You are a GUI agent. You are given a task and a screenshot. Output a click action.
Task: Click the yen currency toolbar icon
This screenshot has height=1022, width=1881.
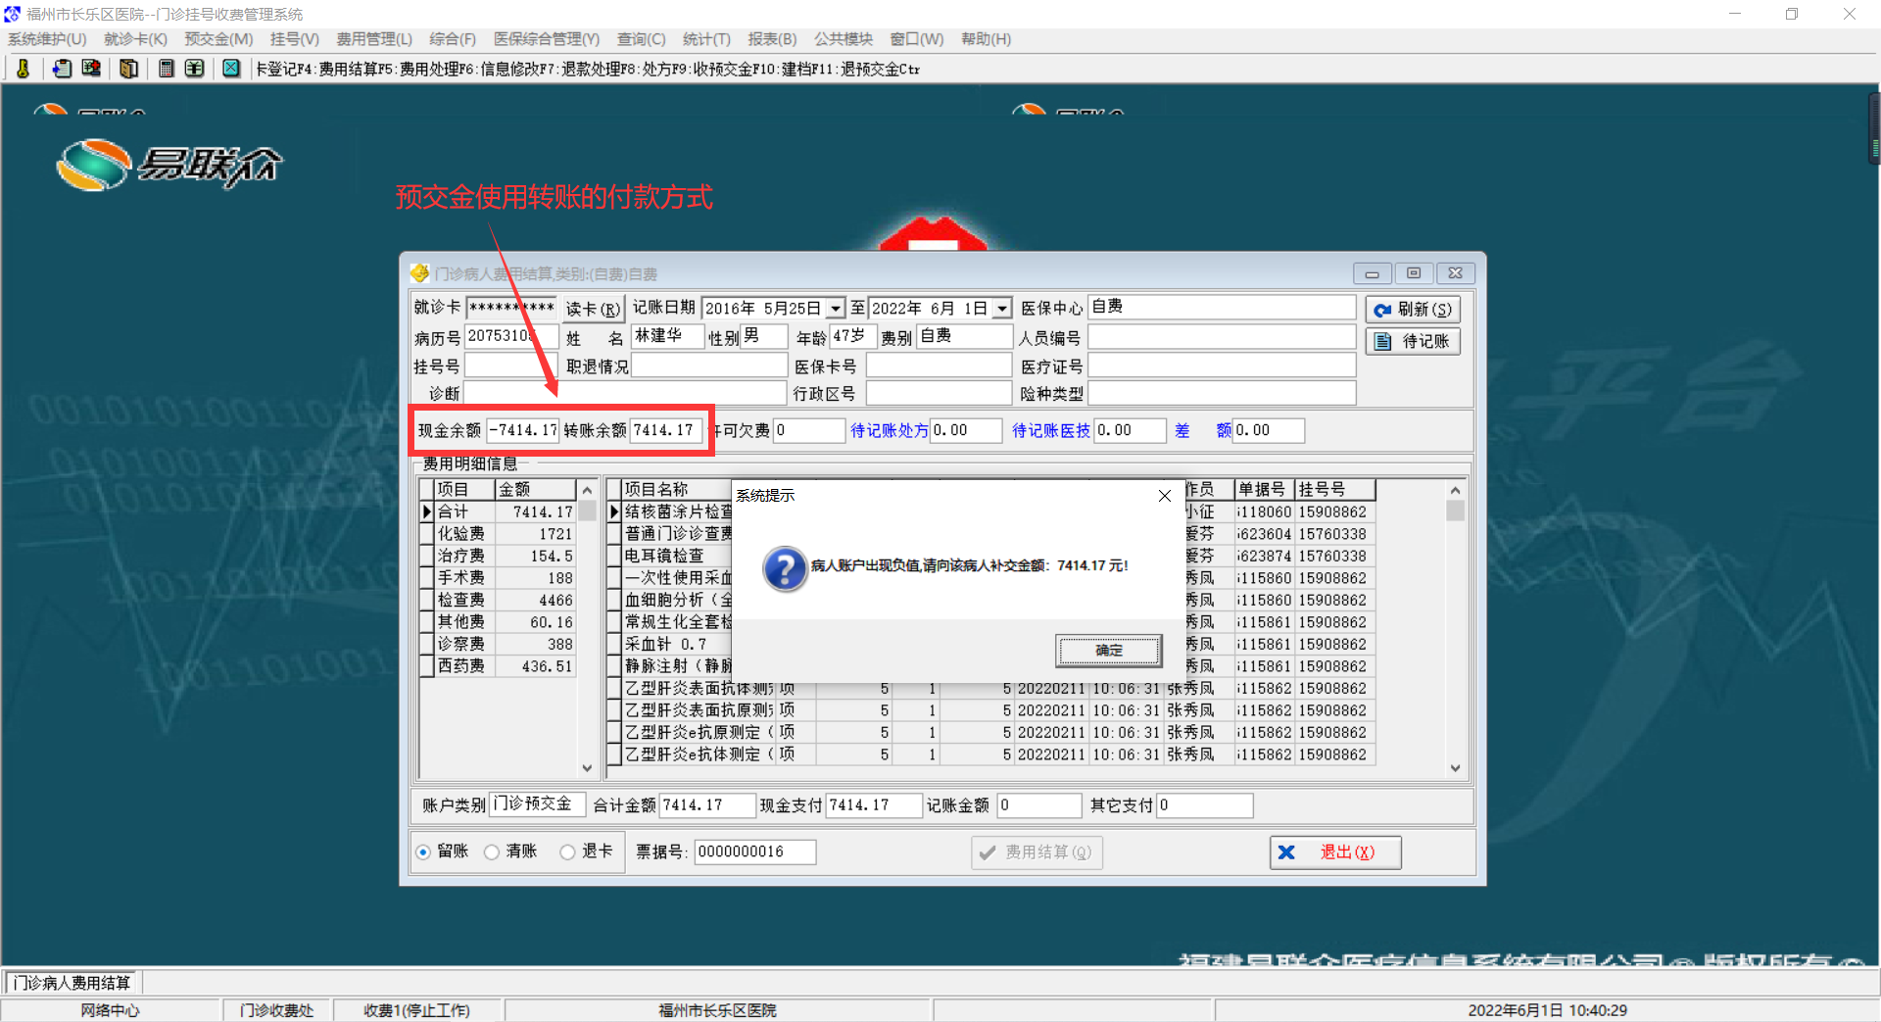tap(195, 69)
